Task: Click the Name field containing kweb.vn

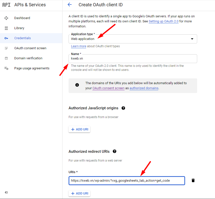Action: pos(133,59)
